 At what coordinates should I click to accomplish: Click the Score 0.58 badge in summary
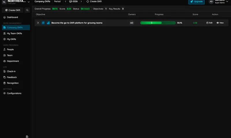tap(69, 9)
